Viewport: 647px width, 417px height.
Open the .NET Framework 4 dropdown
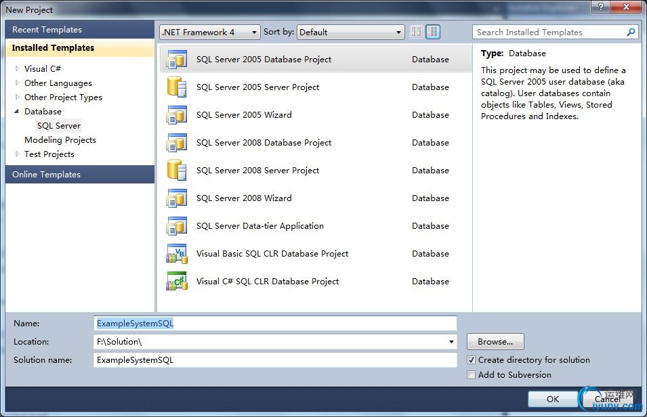[x=209, y=32]
